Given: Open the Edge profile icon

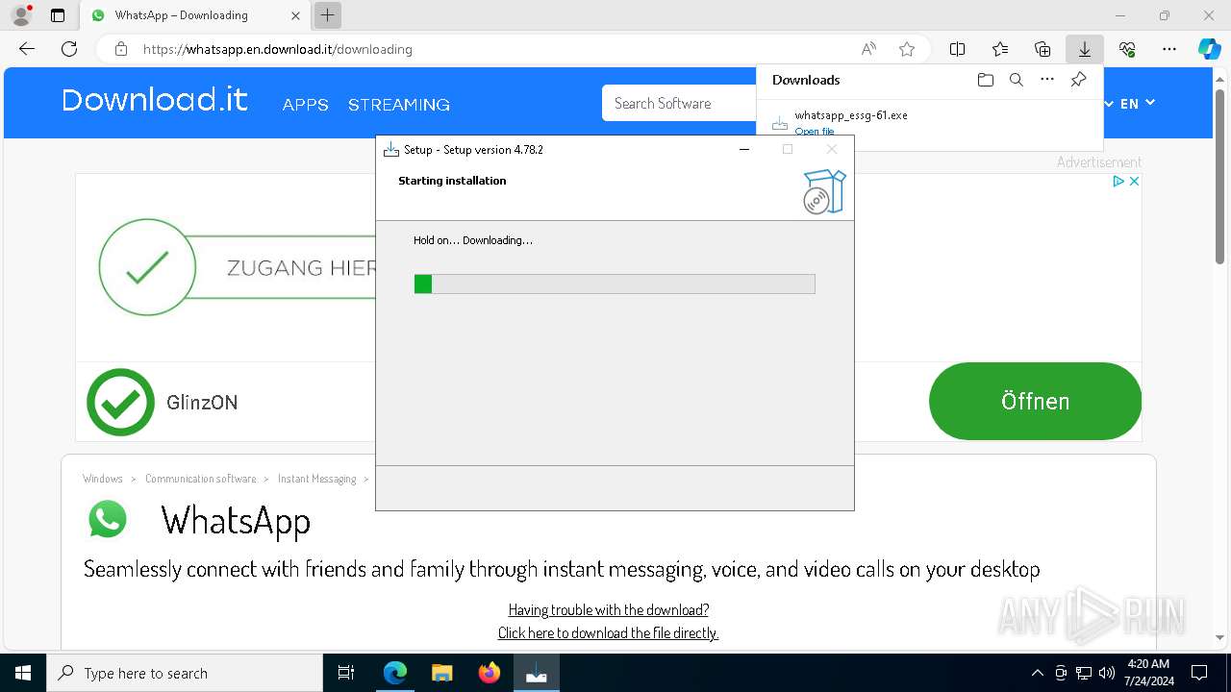Looking at the screenshot, I should [x=20, y=15].
